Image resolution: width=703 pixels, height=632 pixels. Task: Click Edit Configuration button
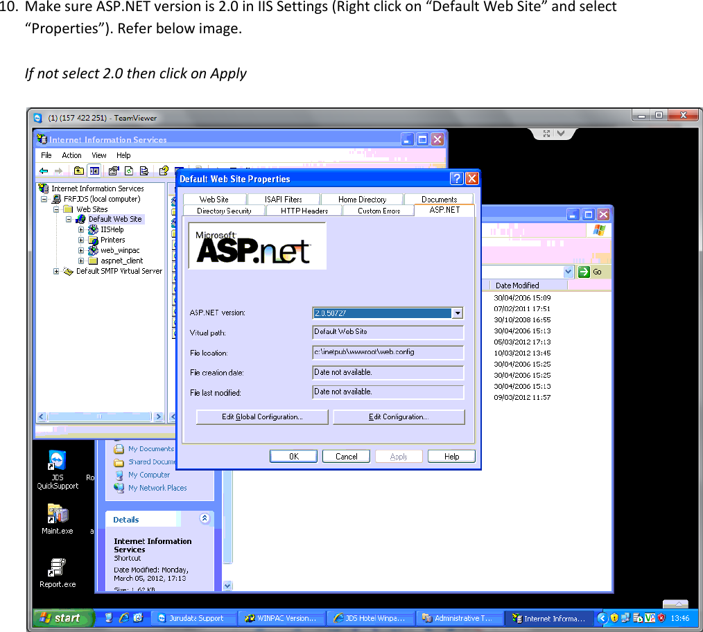[x=399, y=417]
